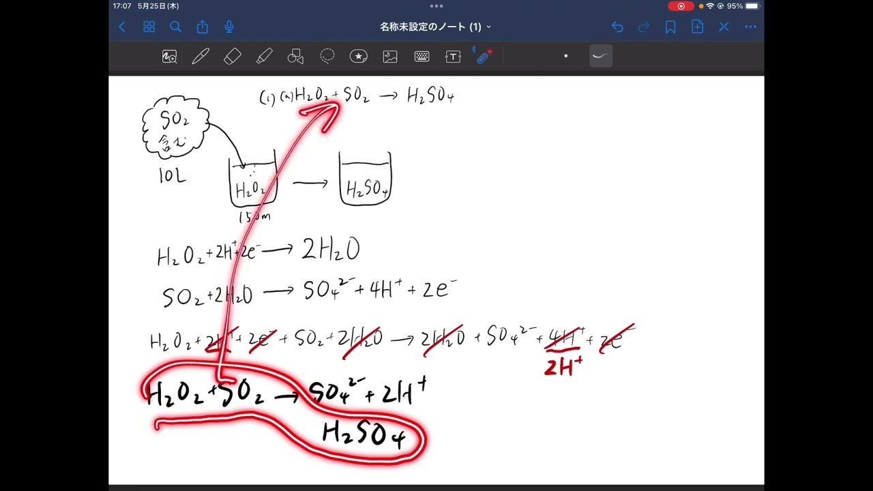Open the Elements sticker tool
873x491 pixels.
[359, 57]
